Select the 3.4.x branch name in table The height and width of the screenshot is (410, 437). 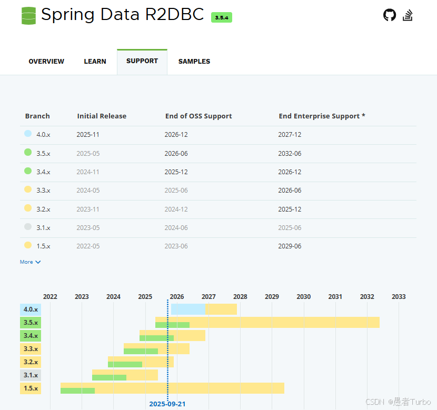point(43,172)
